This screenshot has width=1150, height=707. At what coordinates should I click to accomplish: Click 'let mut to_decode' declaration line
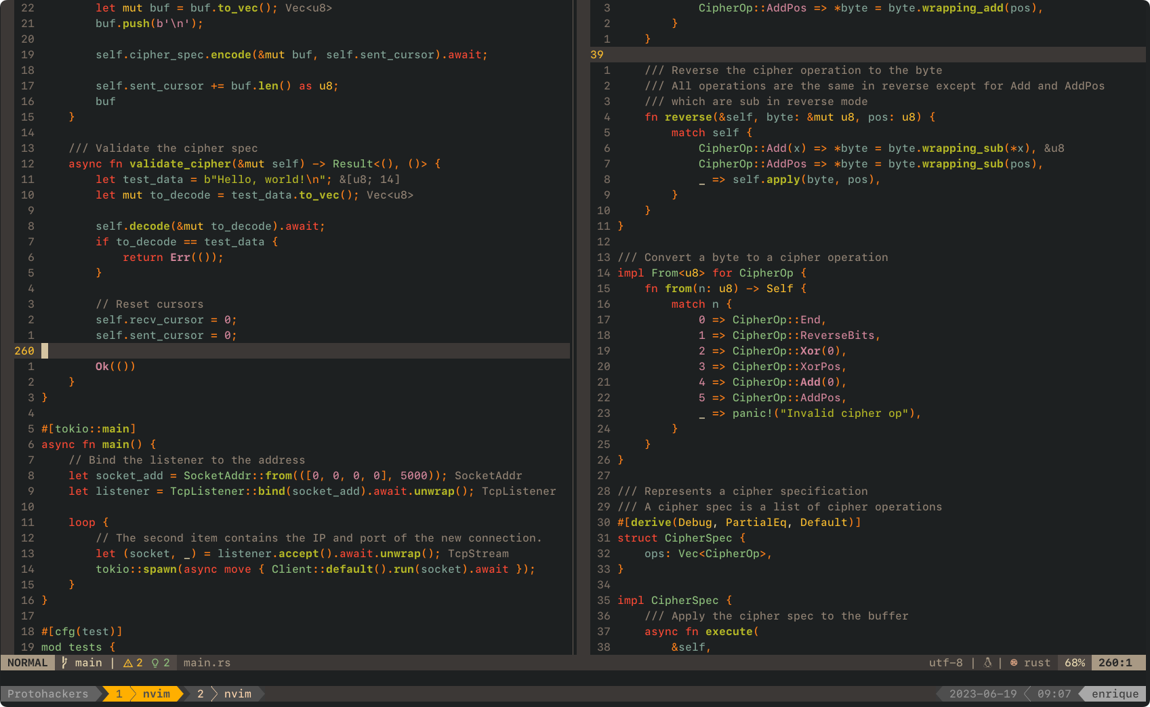[x=227, y=195]
